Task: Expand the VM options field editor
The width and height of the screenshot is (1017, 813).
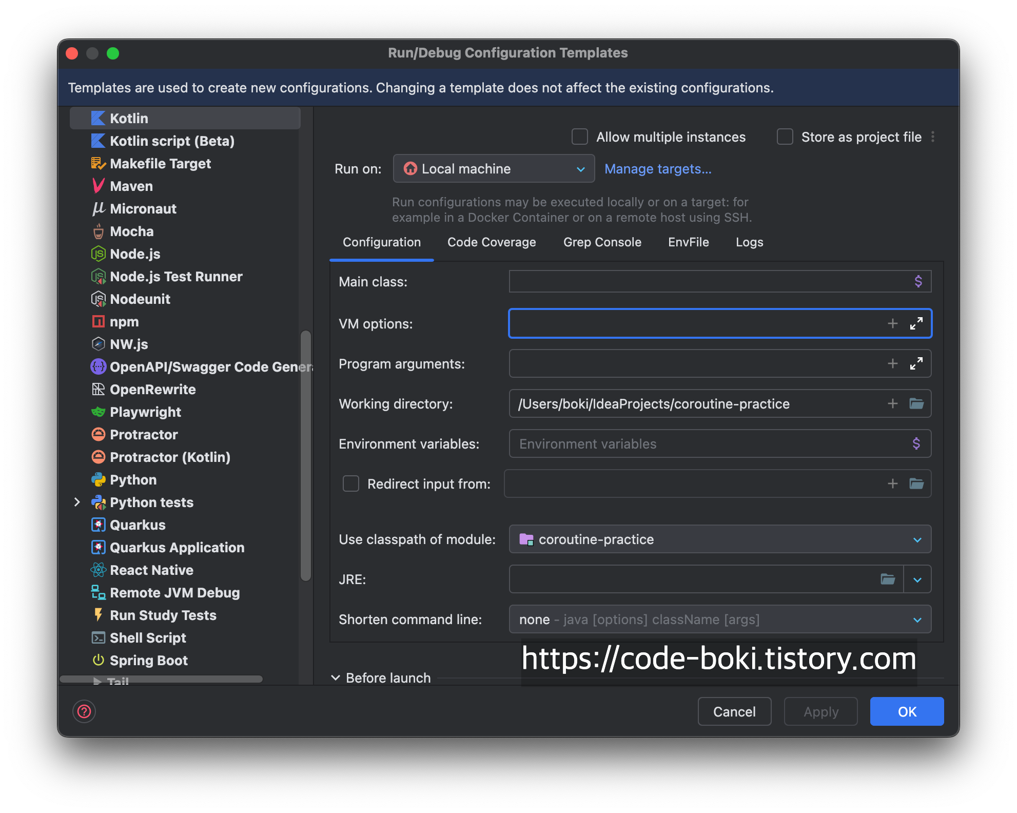Action: click(x=916, y=323)
